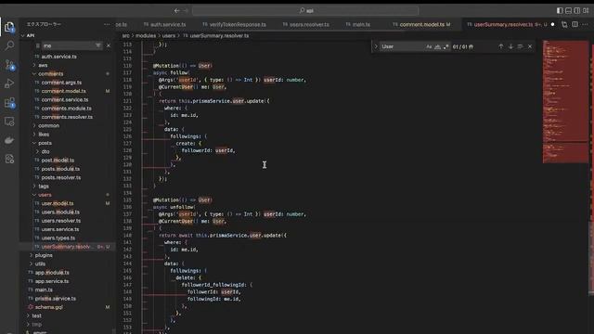
Task: Open the Remote Explorer view
Action: click(x=9, y=122)
